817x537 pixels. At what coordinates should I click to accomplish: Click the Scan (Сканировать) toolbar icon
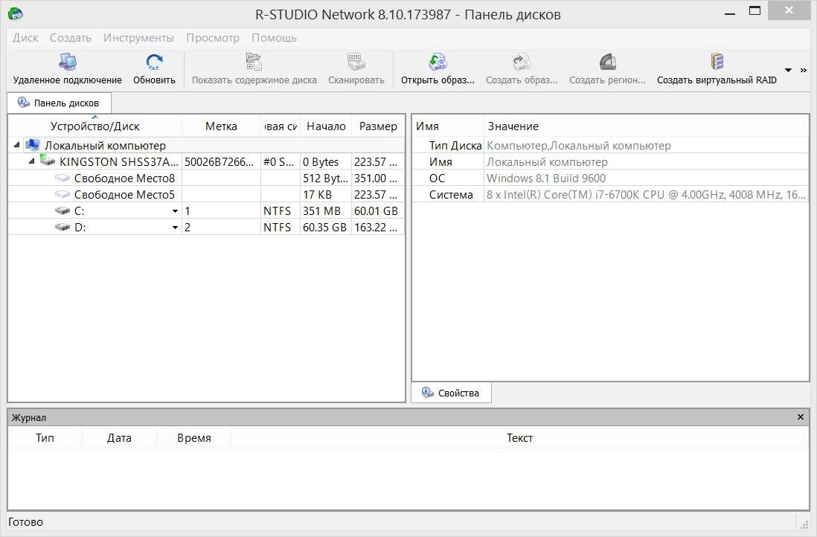point(356,62)
